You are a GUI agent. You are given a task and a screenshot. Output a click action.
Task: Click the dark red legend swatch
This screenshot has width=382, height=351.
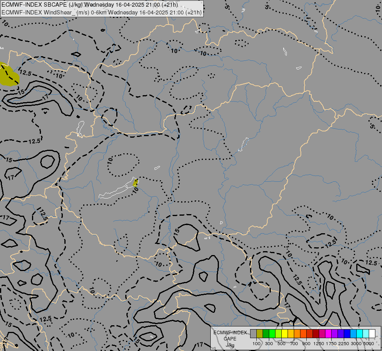(x=316, y=334)
